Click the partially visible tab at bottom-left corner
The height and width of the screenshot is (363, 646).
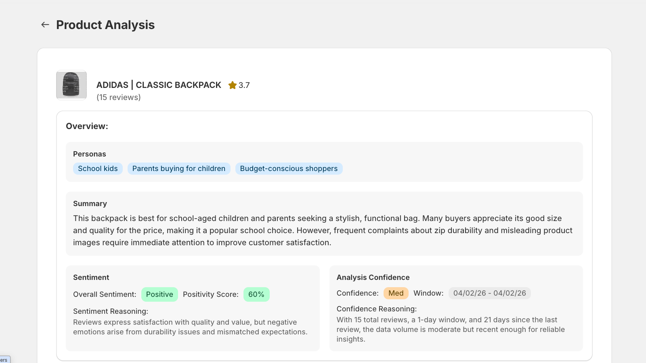pos(5,359)
